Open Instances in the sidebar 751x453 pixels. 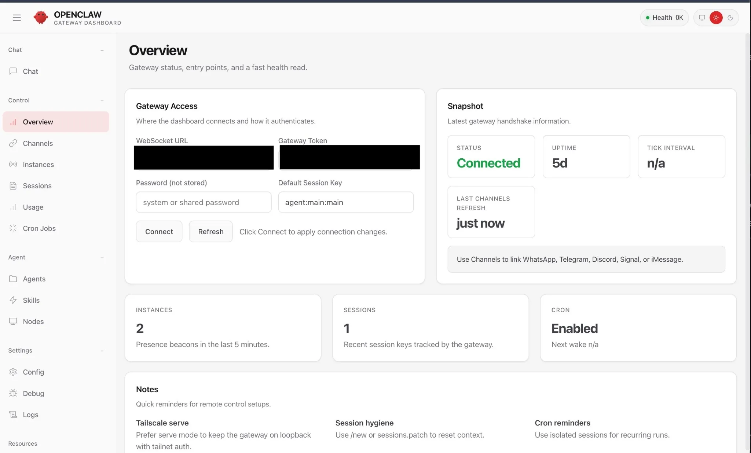pyautogui.click(x=56, y=165)
